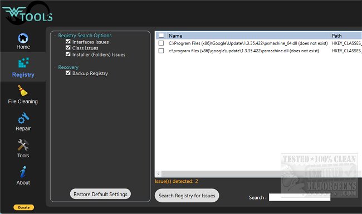
Task: Start Search Registry for Issues
Action: pos(187,196)
